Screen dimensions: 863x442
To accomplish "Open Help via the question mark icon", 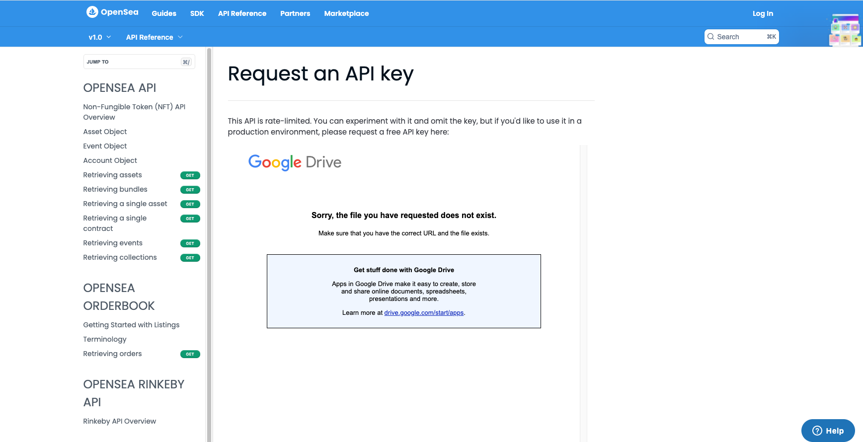I will tap(817, 431).
